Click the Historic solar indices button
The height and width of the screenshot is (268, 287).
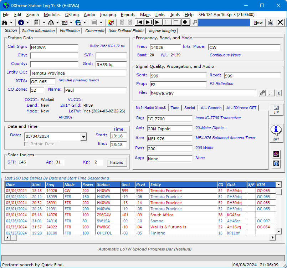point(117,162)
